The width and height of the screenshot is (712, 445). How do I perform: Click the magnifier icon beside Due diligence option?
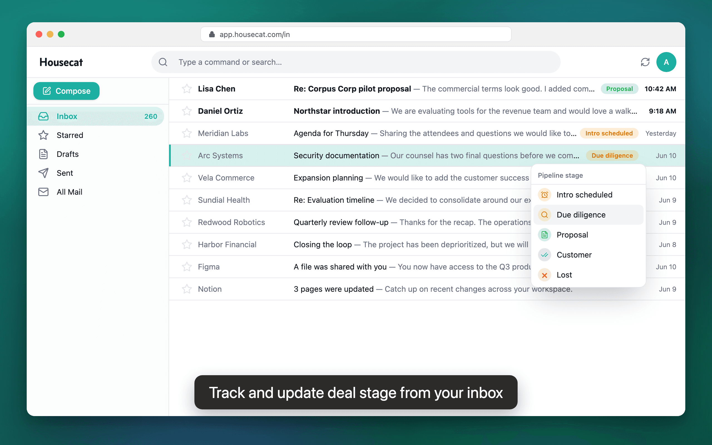point(544,215)
